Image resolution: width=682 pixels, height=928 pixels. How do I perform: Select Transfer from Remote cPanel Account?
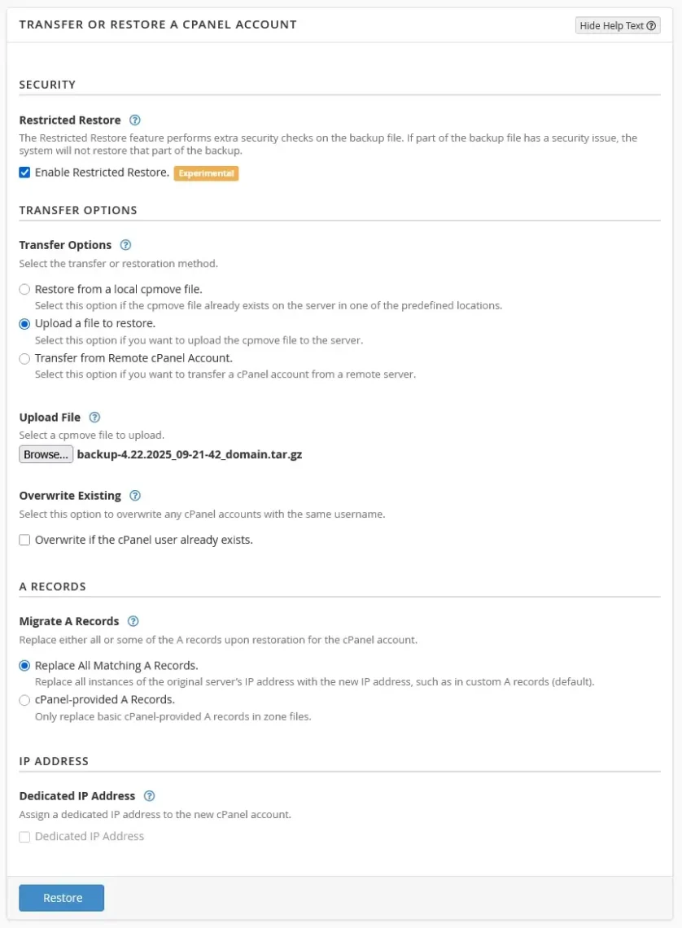24,358
